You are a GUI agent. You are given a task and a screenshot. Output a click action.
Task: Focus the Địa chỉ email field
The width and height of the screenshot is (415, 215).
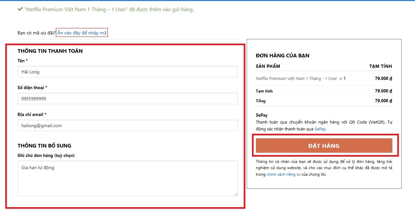tap(127, 125)
